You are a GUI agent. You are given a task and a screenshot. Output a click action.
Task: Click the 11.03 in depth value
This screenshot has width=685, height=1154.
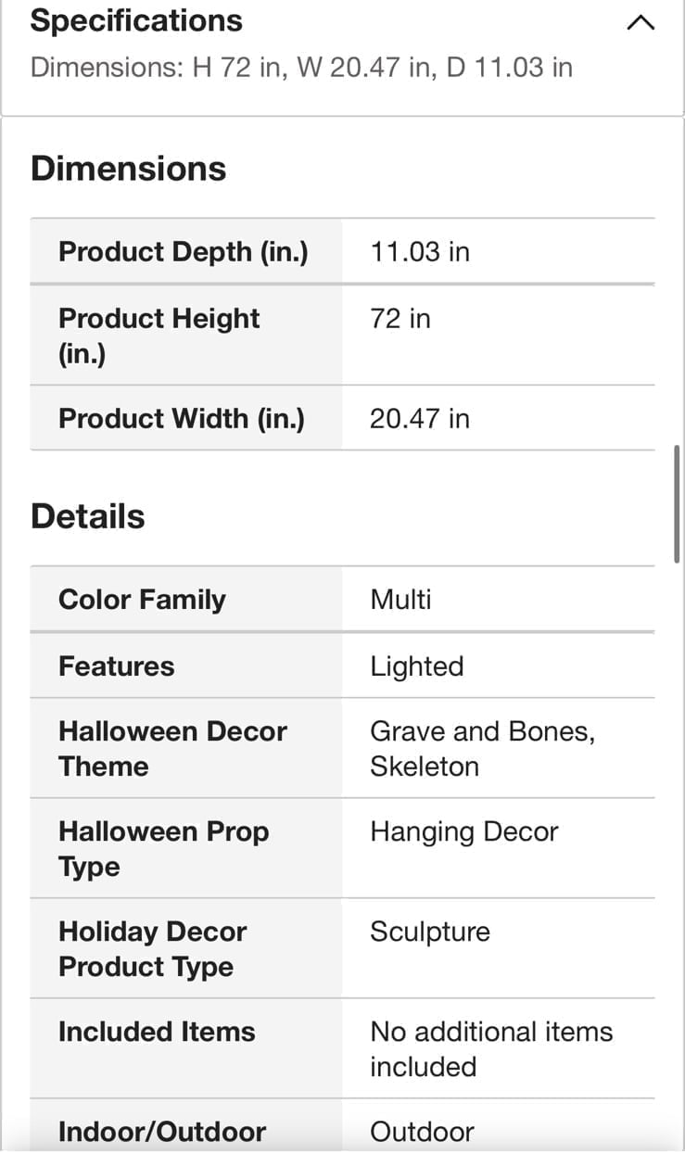point(420,251)
